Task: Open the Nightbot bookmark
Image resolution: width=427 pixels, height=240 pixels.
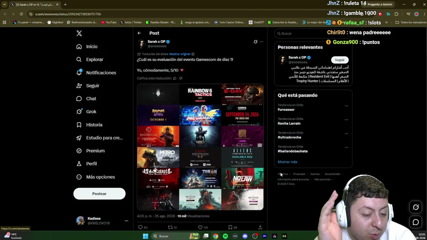Action: (55, 22)
